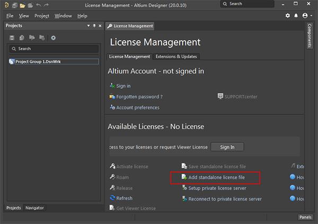Viewport: 318px width, 224px height.
Task: Click Forgotten password link
Action: [139, 97]
